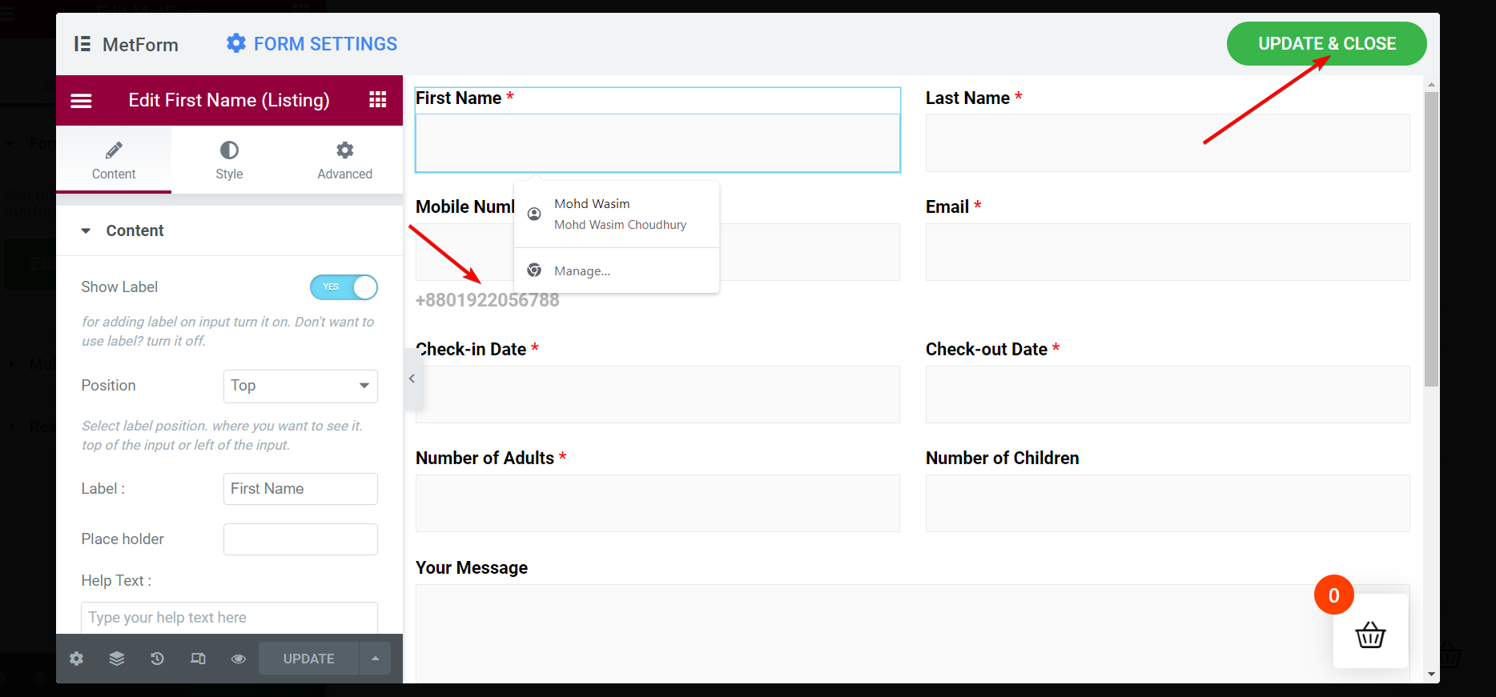Image resolution: width=1496 pixels, height=697 pixels.
Task: Click the Number of Children input
Action: click(1168, 503)
